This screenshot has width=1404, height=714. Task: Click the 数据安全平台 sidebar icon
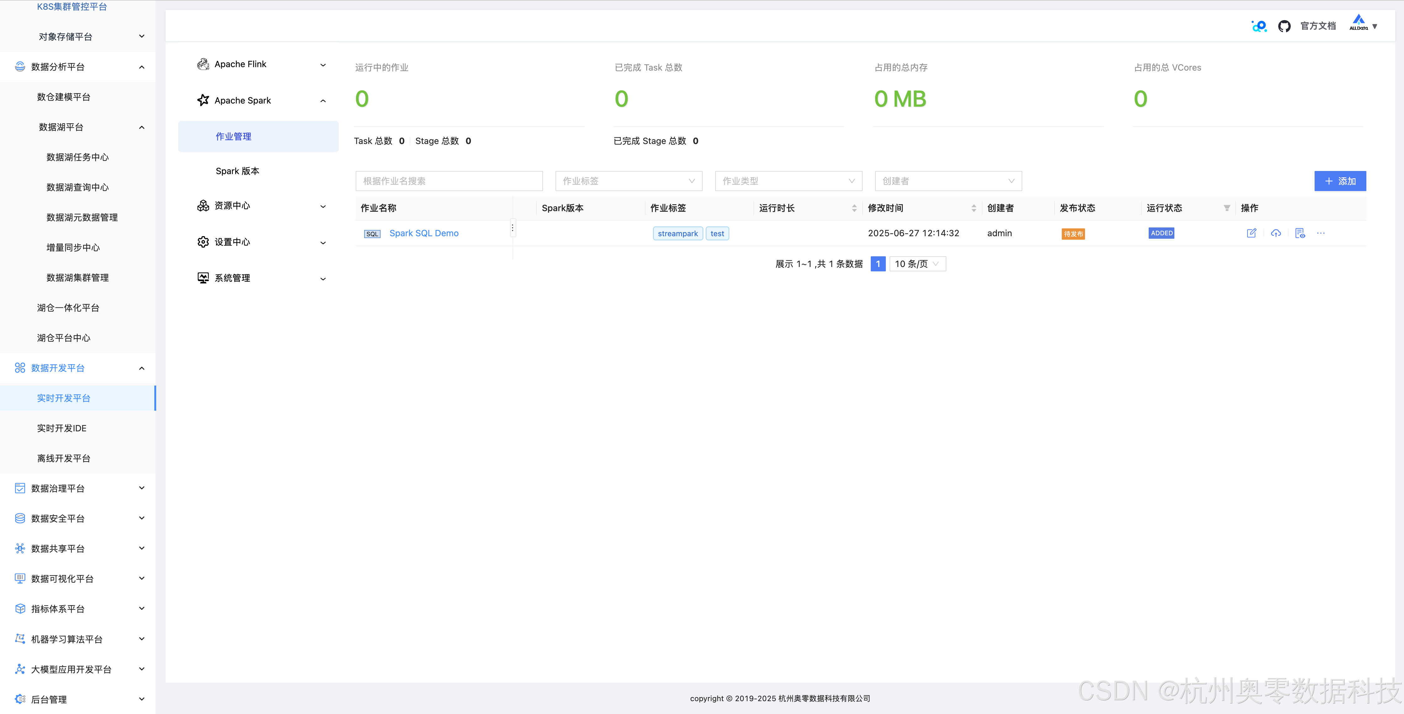tap(20, 518)
